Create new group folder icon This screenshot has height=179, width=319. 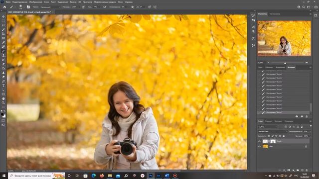298,170
